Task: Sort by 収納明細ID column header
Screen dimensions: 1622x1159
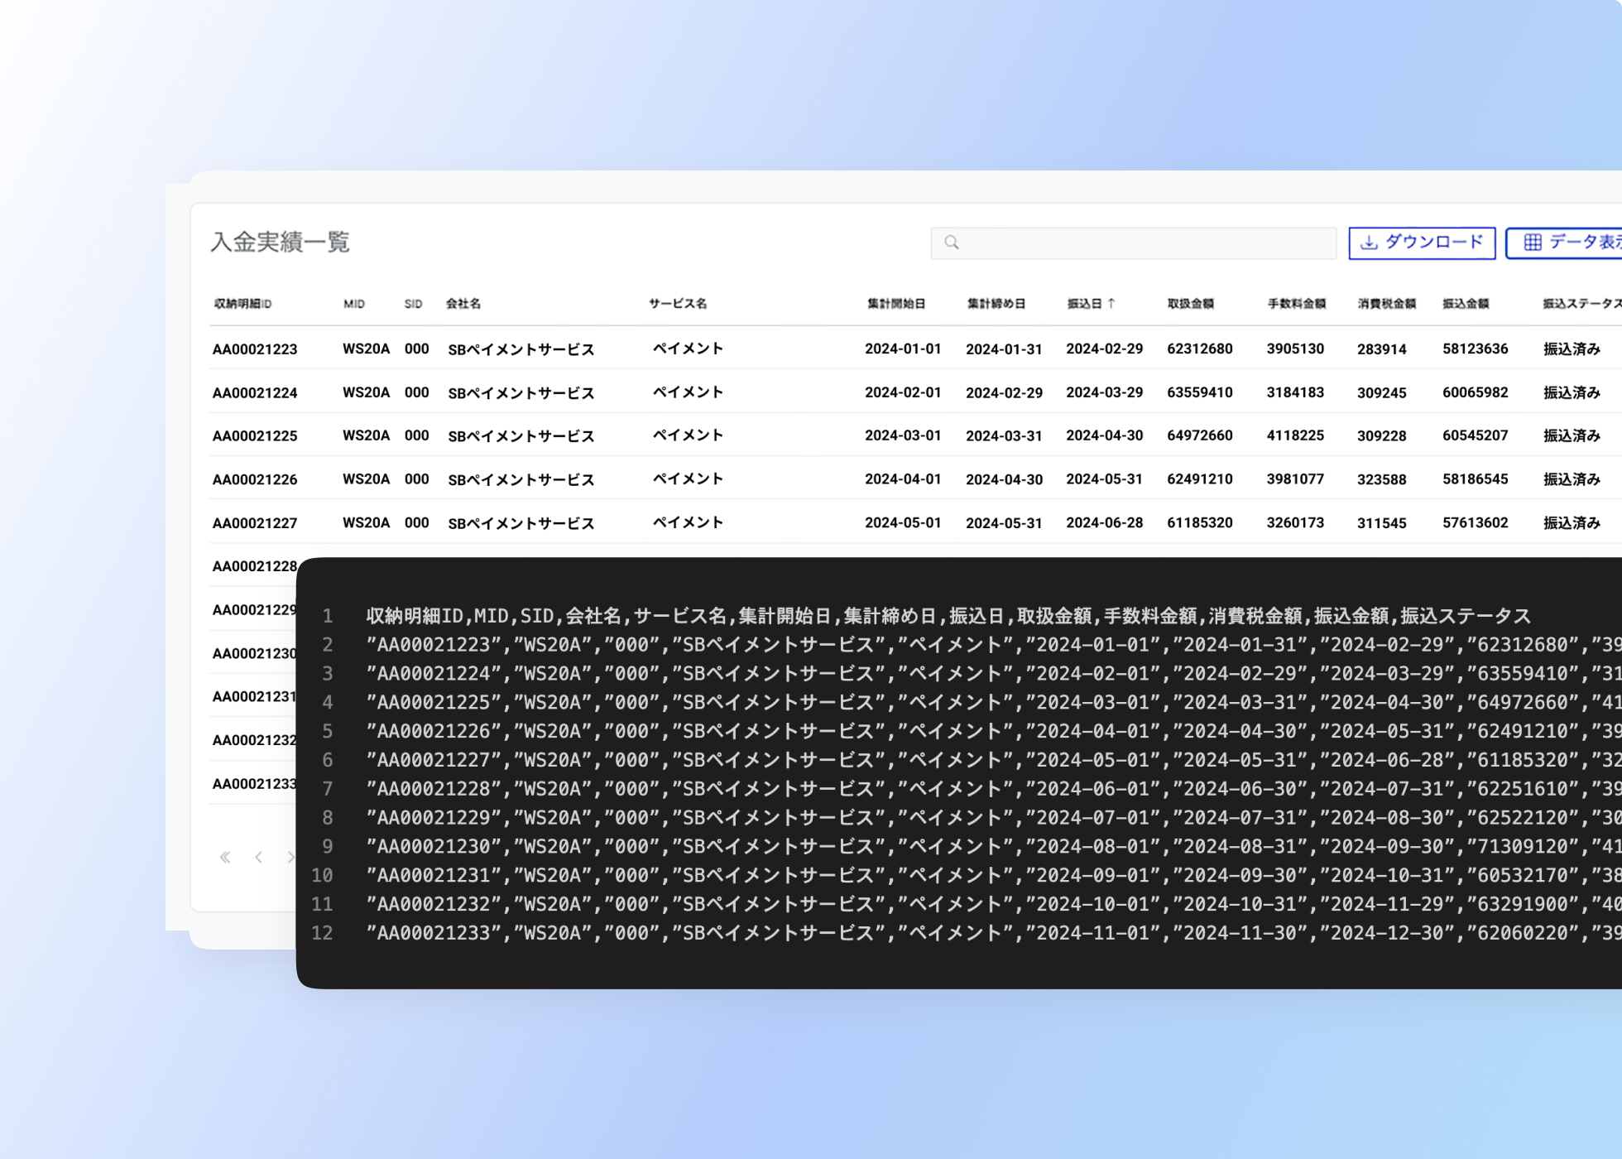Action: [242, 304]
